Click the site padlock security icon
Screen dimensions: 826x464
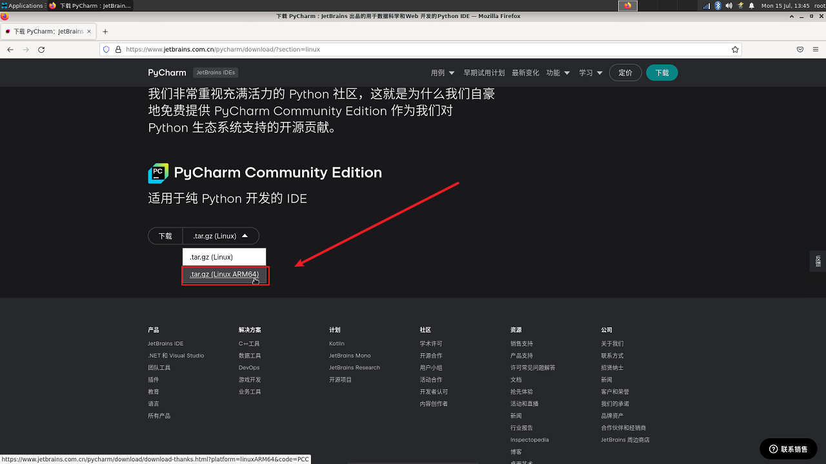(x=117, y=50)
